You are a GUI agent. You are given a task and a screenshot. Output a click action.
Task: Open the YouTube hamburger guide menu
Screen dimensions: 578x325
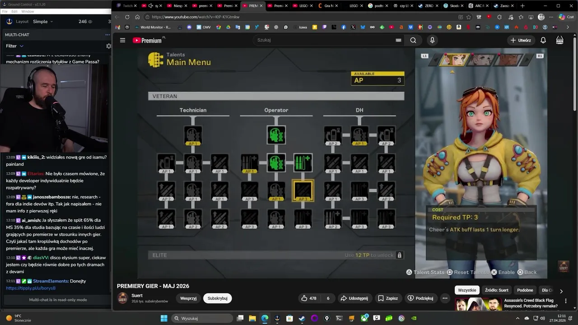tap(122, 40)
